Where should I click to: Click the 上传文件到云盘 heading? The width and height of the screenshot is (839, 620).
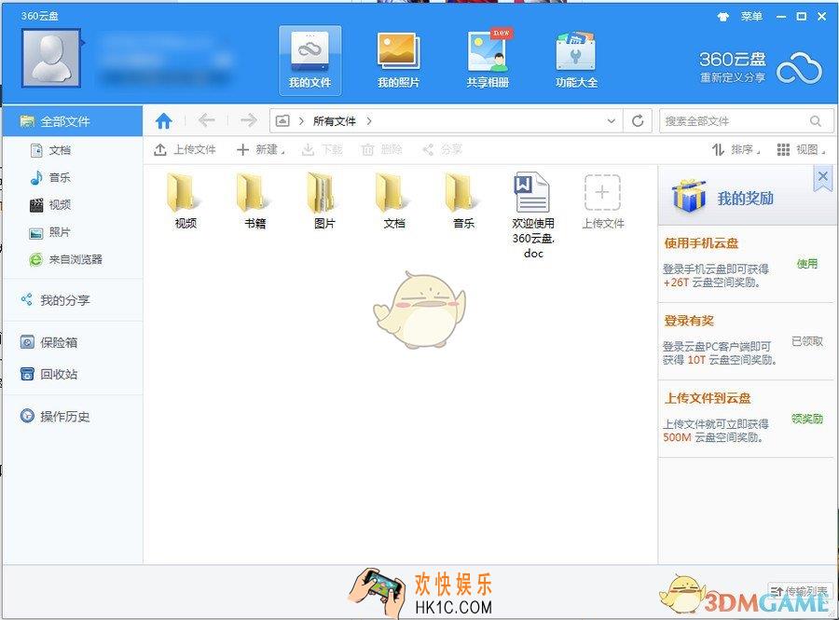708,398
